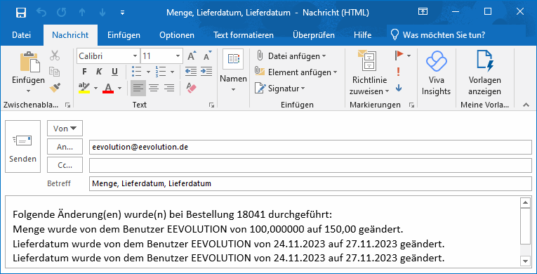
Task: Switch to the Optionen tab
Action: tap(177, 35)
